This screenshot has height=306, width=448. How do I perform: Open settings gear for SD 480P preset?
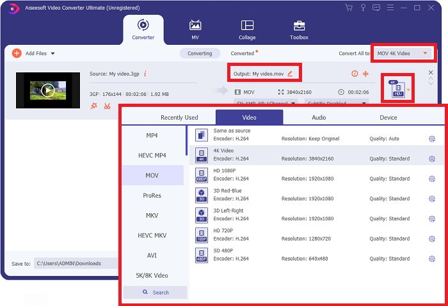[432, 259]
